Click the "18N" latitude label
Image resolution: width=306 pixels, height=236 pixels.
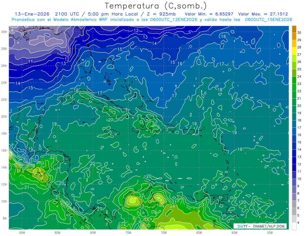coord(4,133)
